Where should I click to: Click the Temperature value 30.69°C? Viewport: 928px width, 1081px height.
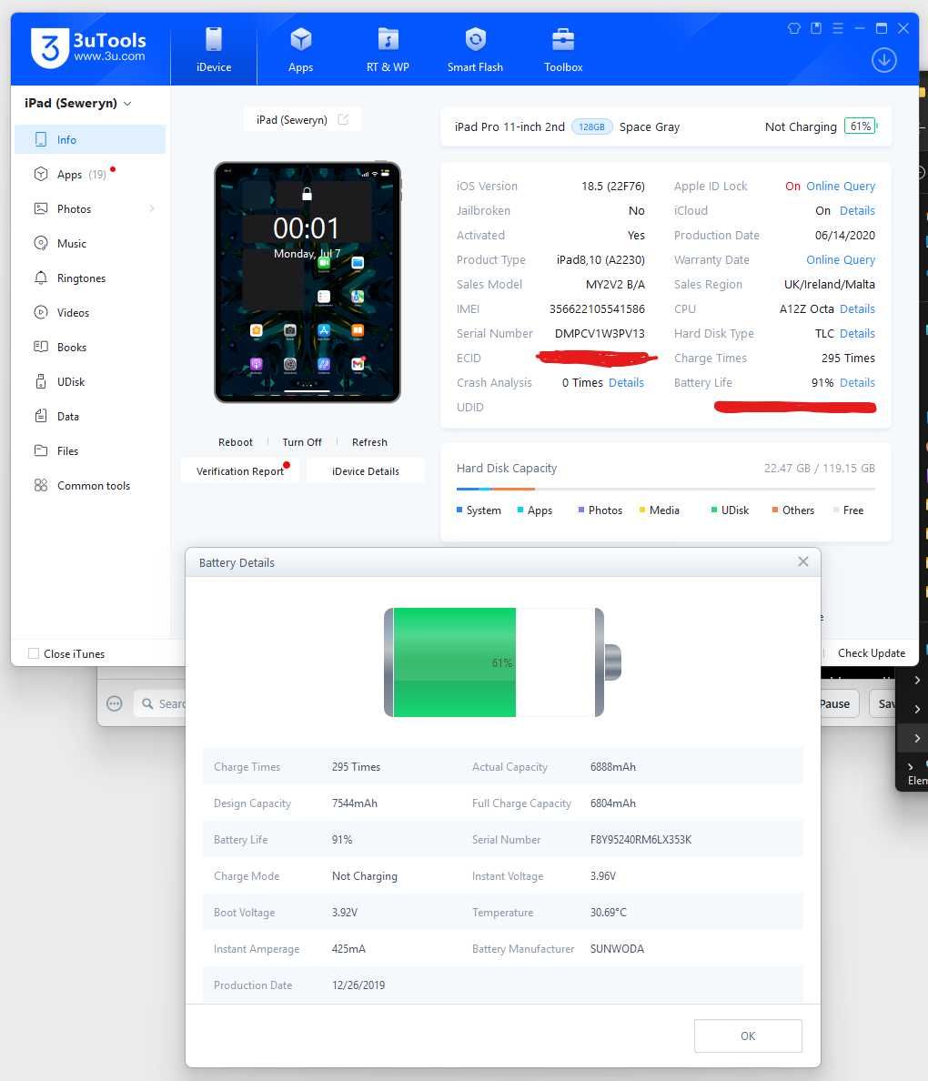tap(608, 912)
